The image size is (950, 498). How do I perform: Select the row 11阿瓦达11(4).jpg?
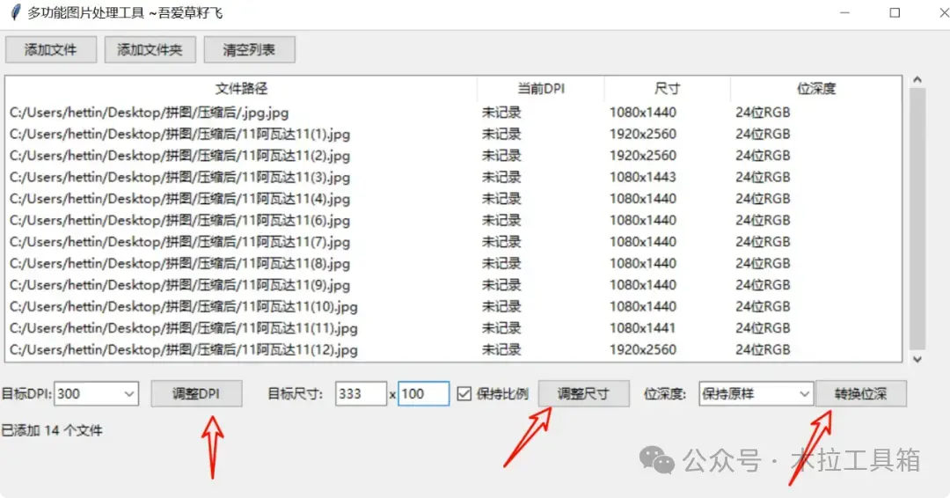click(x=453, y=199)
